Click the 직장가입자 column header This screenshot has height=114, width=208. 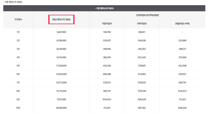[107, 23]
